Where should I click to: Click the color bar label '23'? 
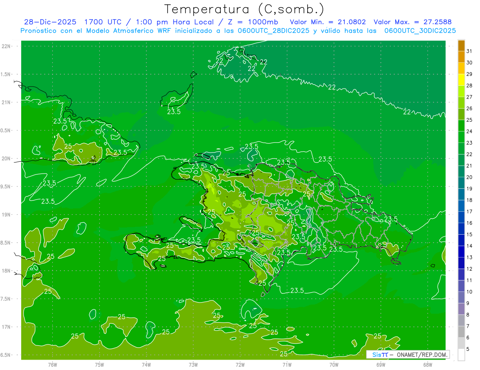[x=469, y=143]
